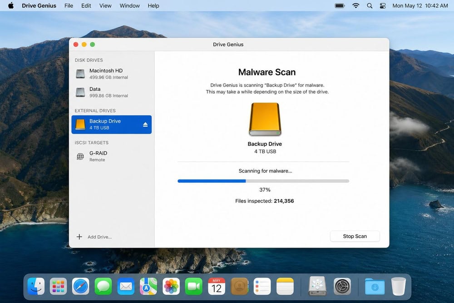The width and height of the screenshot is (454, 303).
Task: Click the Wi-Fi status icon
Action: point(356,5)
